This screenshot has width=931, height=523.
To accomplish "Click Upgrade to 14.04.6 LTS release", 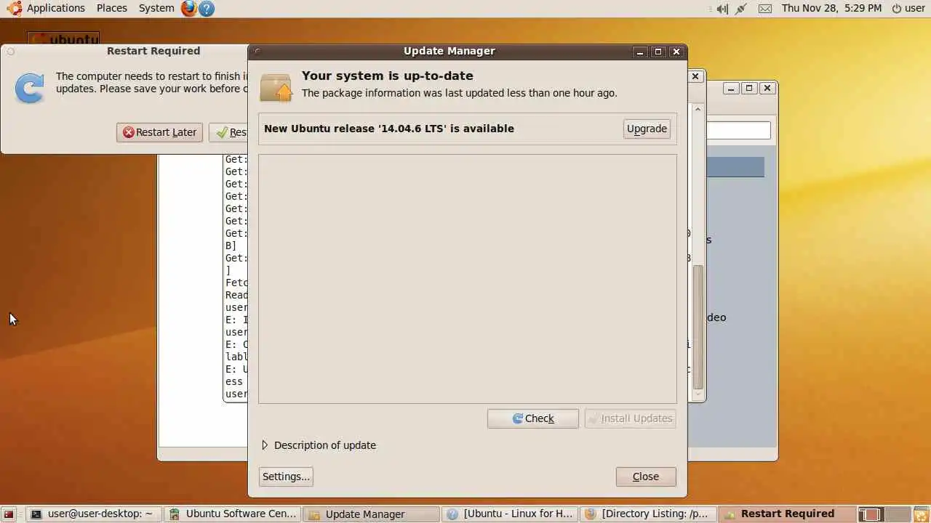I will point(647,129).
